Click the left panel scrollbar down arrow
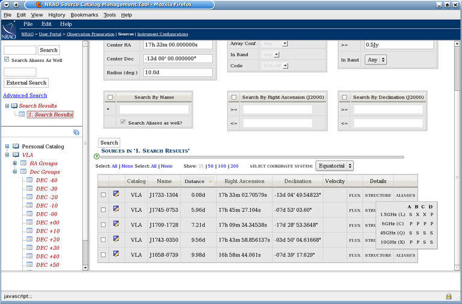Screen dimensions: 462x304 pos(85,268)
